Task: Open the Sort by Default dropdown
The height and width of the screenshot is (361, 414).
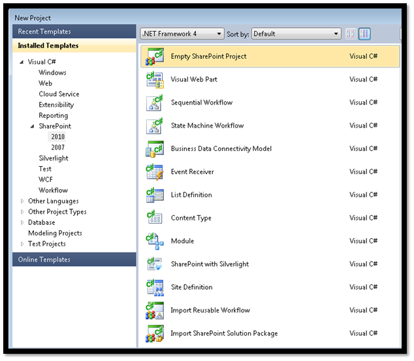Action: (x=296, y=34)
